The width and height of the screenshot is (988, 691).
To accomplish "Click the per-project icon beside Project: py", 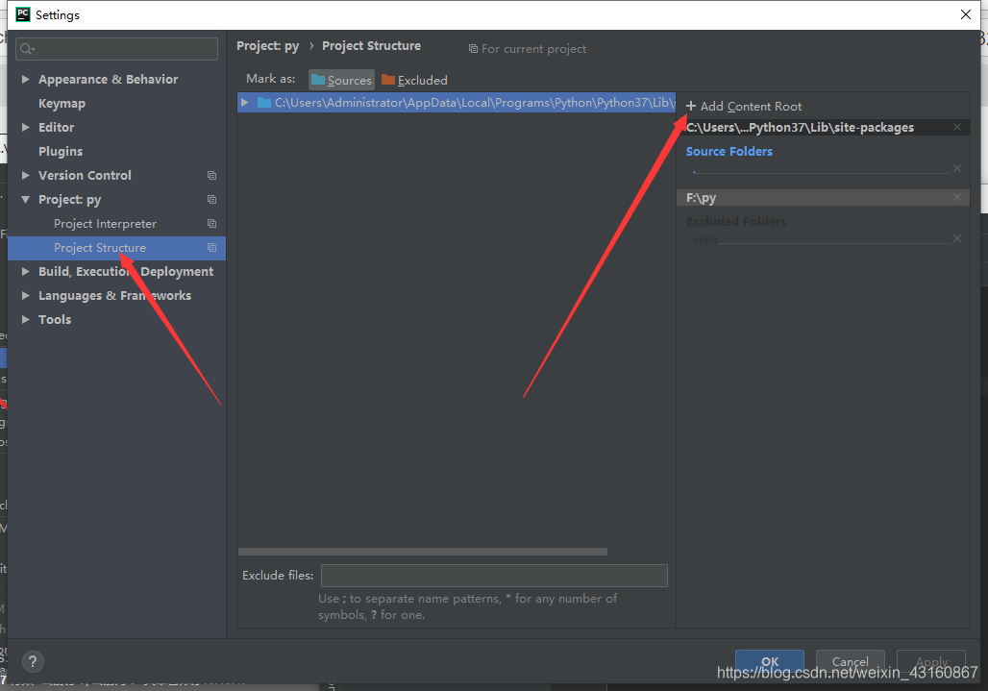I will click(211, 200).
